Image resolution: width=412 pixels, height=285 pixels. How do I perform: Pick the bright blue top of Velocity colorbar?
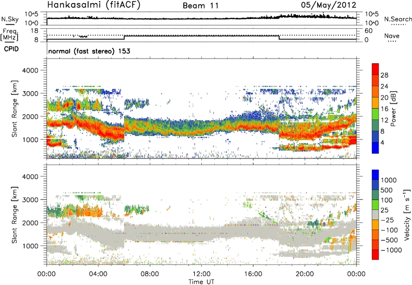click(x=375, y=175)
